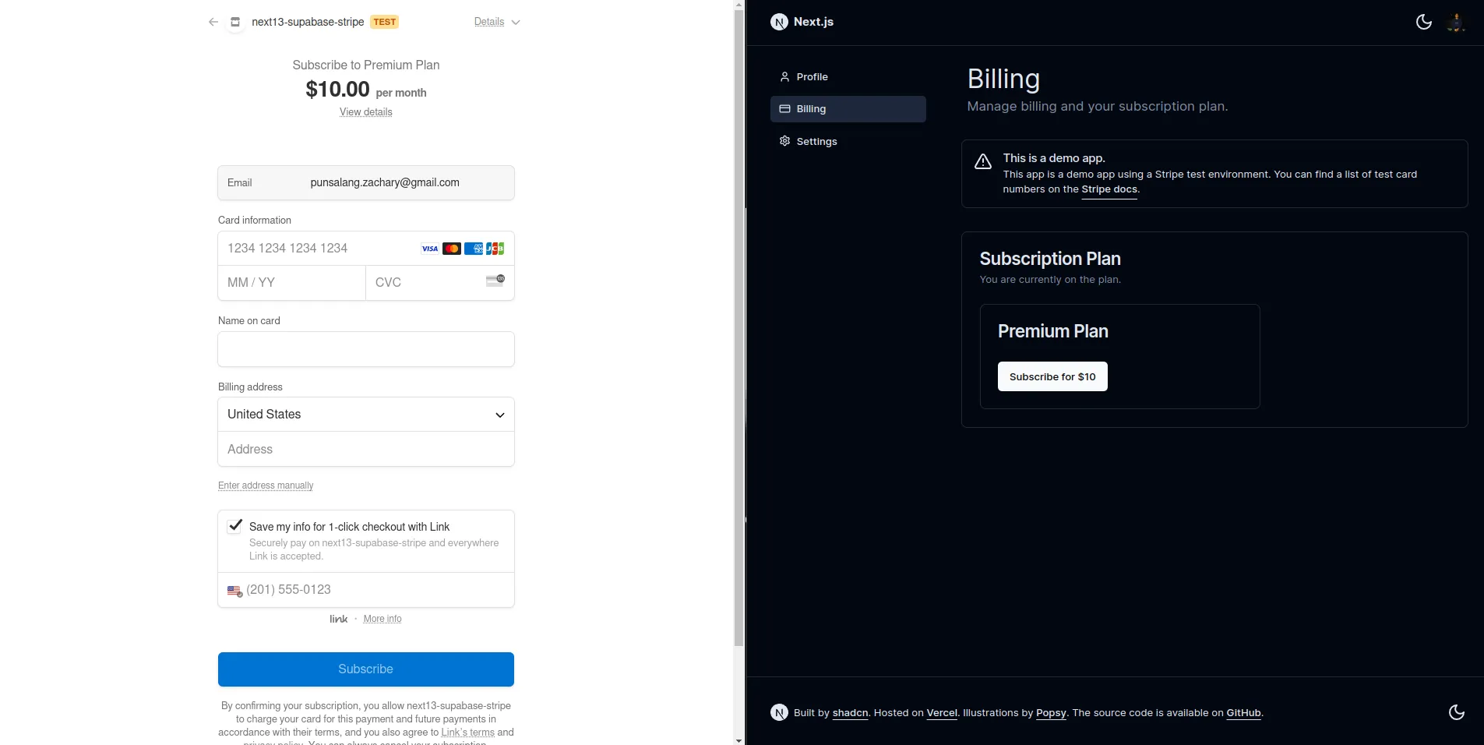The width and height of the screenshot is (1484, 745).
Task: Open the user avatar menu
Action: 1455,22
